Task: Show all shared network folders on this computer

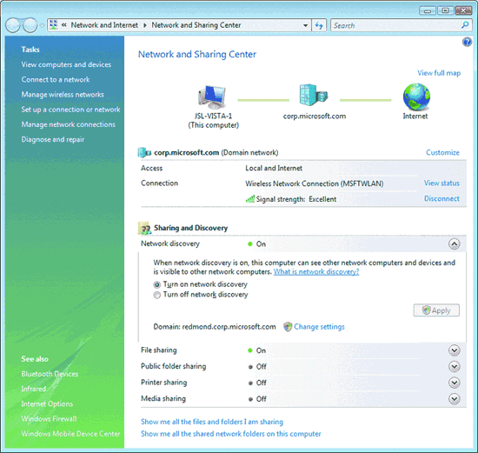Action: point(231,434)
